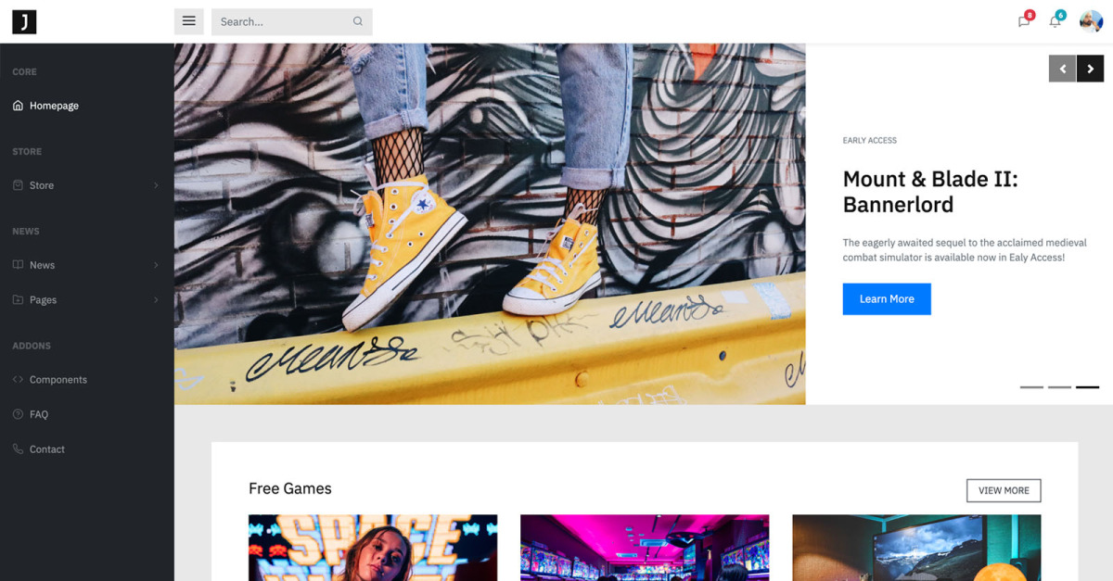Click the VIEW MORE button
The image size is (1113, 581).
[x=1004, y=490]
